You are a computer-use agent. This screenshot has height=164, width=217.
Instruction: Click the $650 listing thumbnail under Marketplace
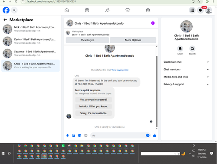(x=68, y=33)
